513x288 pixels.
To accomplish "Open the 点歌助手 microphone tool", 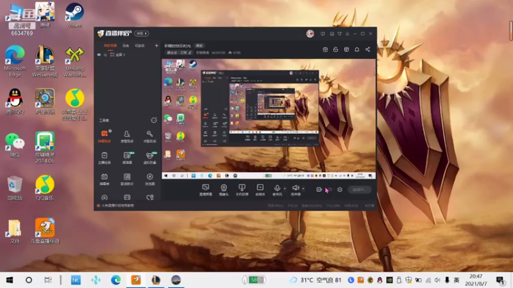I will click(149, 136).
